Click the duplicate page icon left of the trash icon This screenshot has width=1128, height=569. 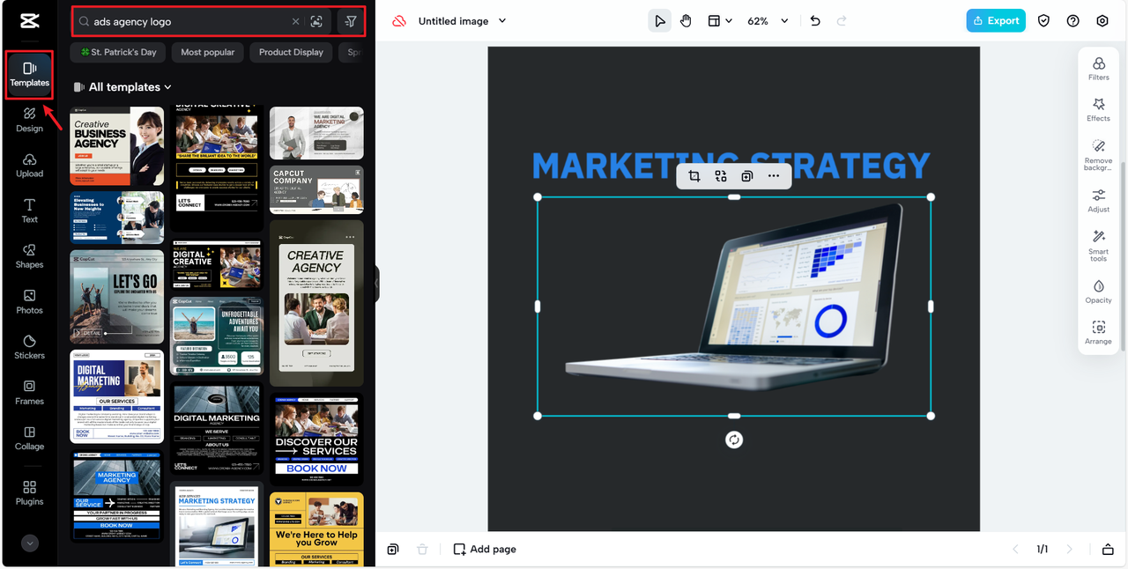393,549
